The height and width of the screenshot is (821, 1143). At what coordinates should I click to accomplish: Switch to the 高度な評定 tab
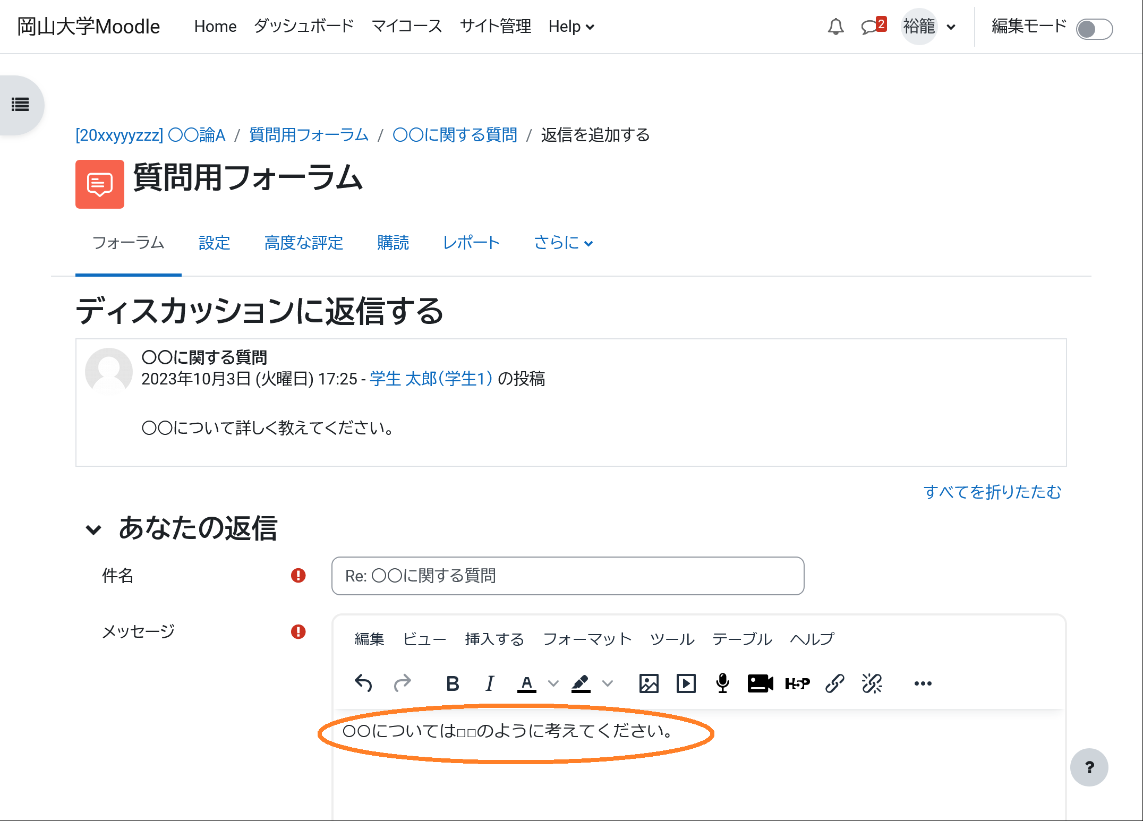click(304, 243)
